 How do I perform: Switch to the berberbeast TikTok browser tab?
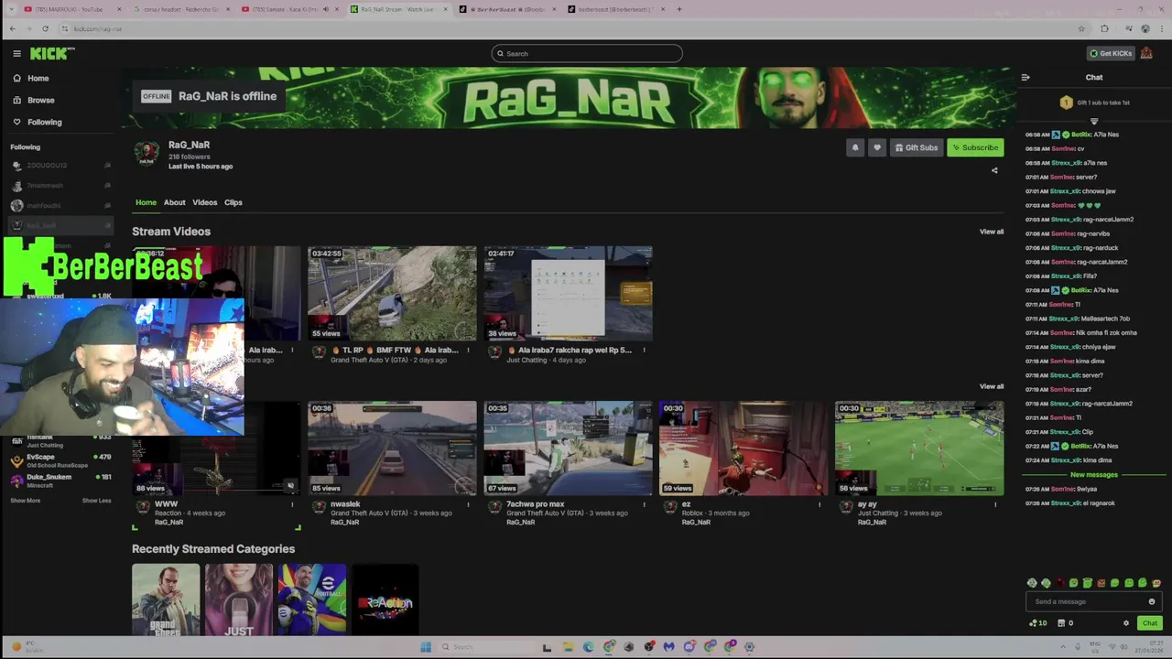coord(617,9)
